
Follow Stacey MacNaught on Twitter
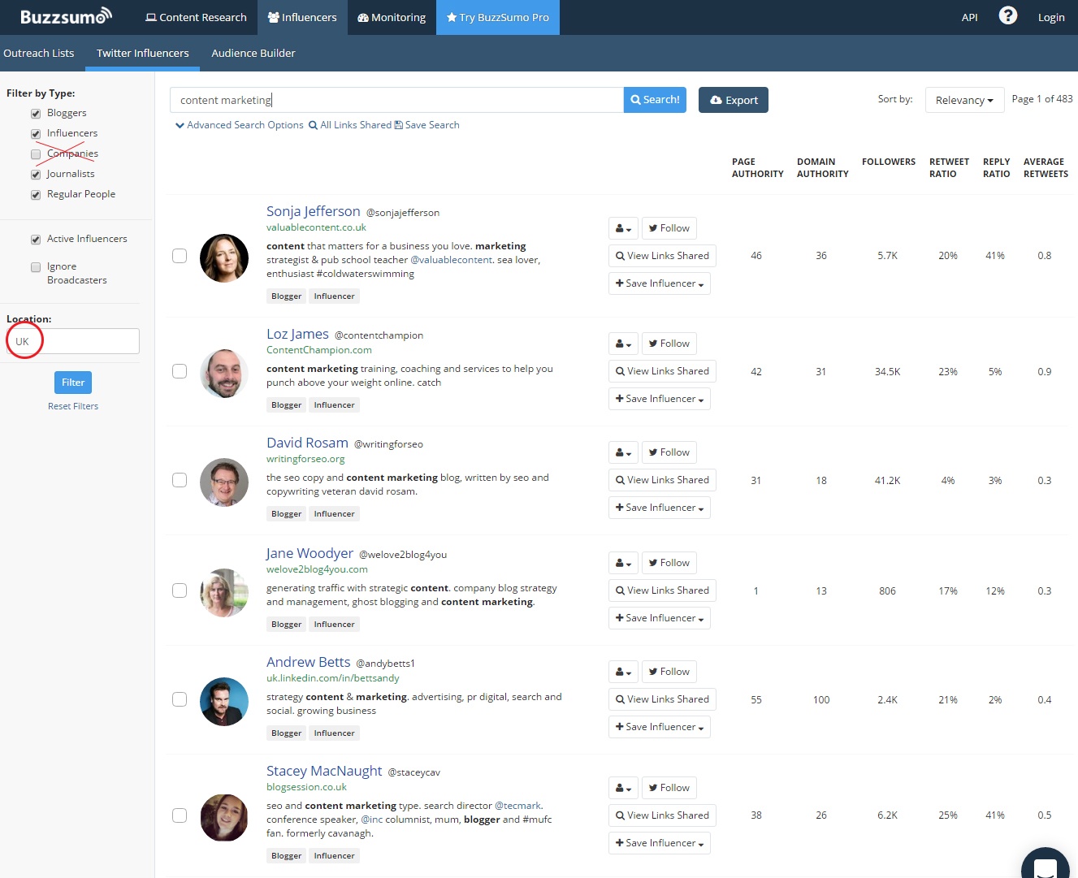click(669, 788)
